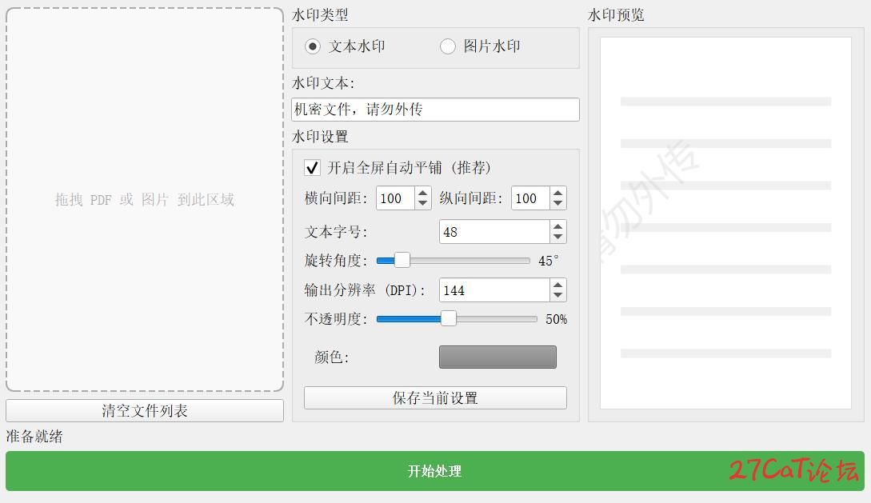Increase 文本字号 with up arrow
The image size is (871, 503).
[558, 226]
